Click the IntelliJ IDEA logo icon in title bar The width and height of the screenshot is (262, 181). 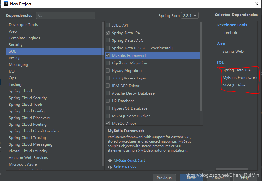point(6,4)
